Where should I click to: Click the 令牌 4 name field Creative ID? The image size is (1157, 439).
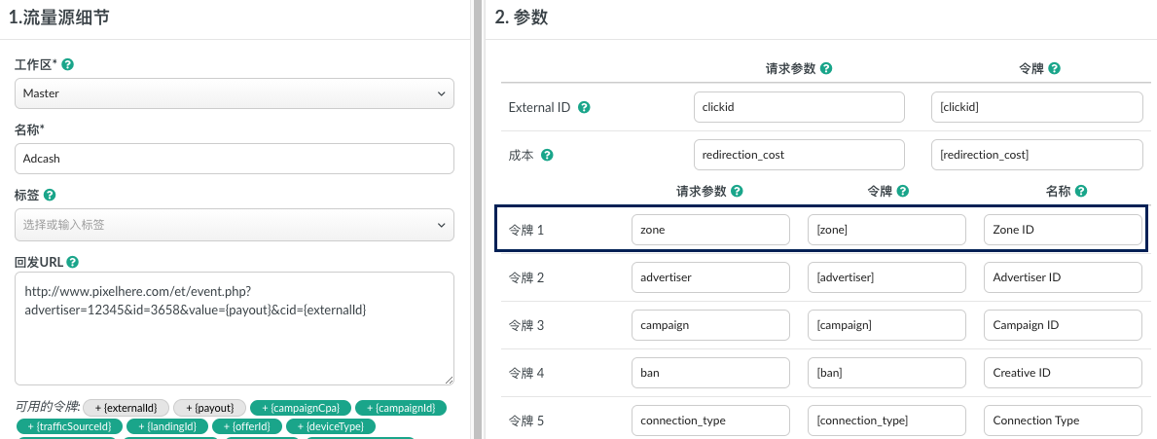pyautogui.click(x=1064, y=373)
